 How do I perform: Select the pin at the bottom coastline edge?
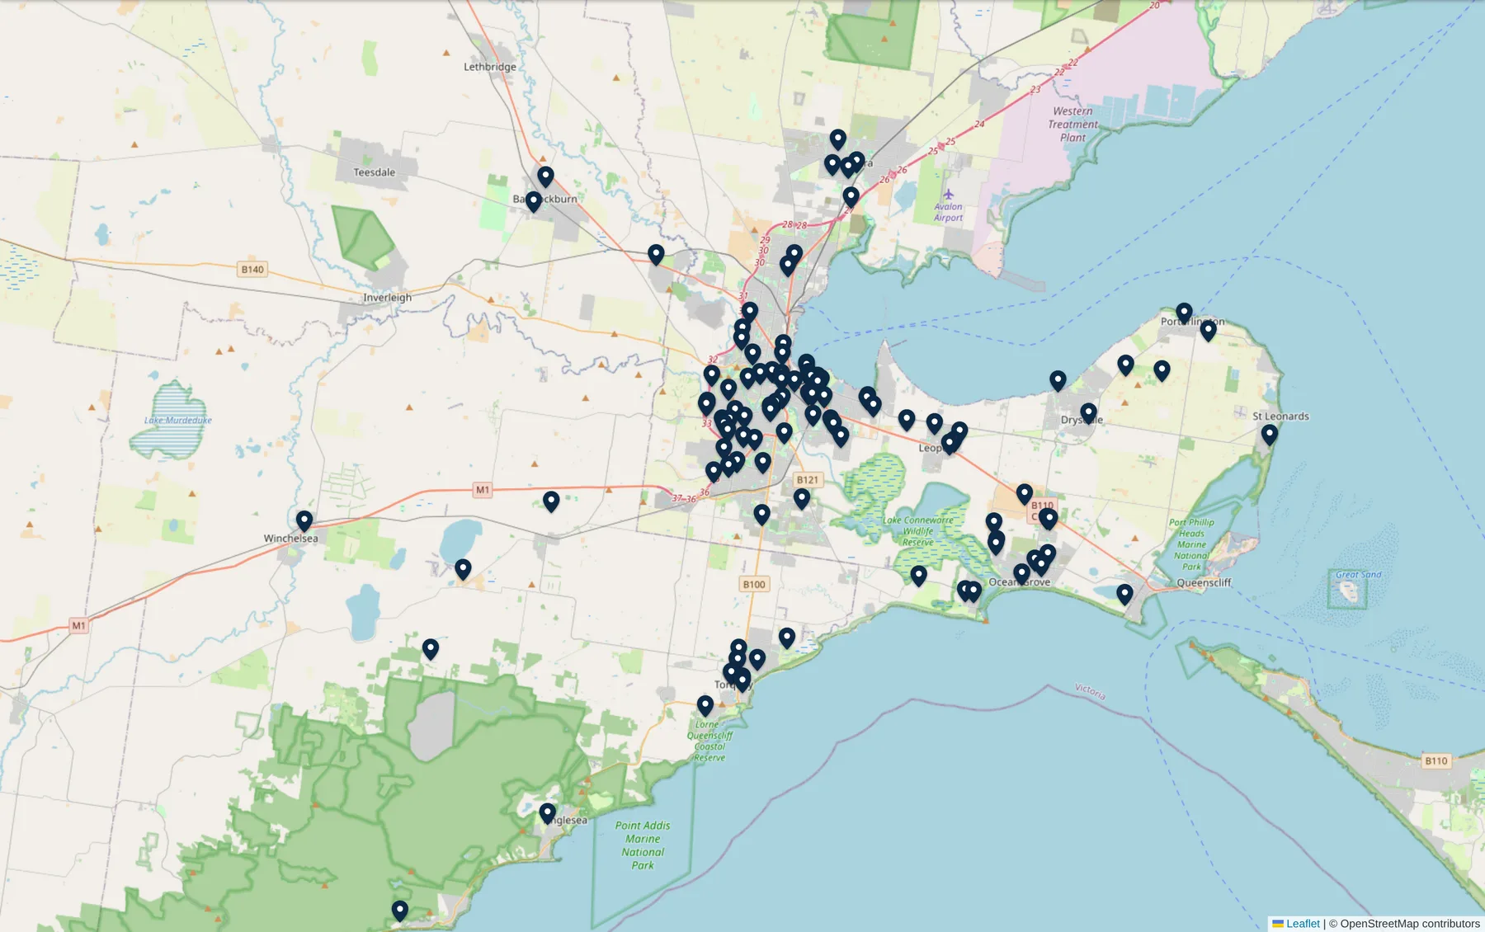point(399,911)
